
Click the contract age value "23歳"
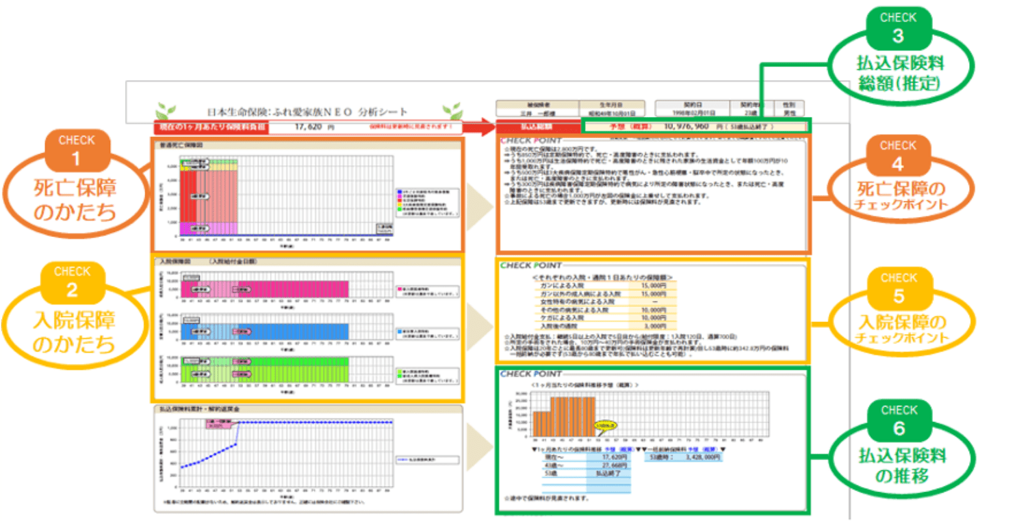tap(751, 113)
